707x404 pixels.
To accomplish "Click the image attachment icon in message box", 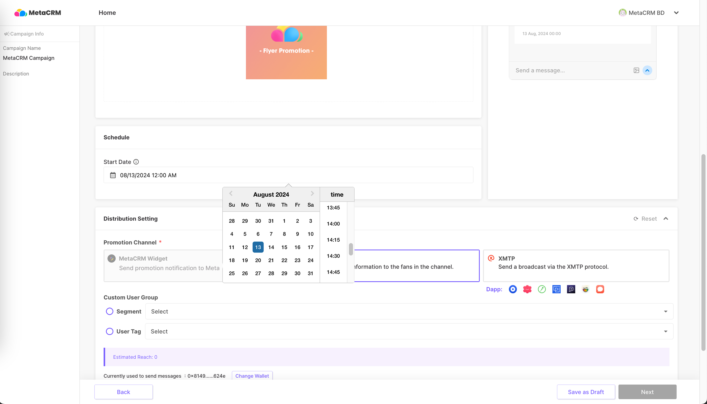I will point(636,70).
